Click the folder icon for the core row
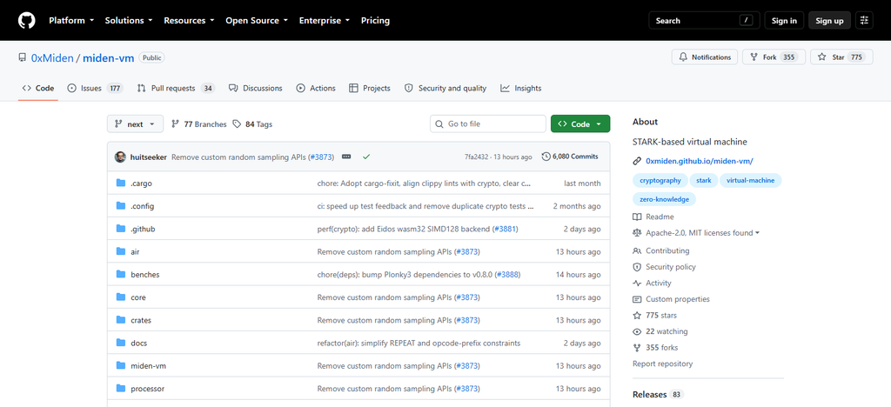This screenshot has width=891, height=407. pyautogui.click(x=120, y=297)
